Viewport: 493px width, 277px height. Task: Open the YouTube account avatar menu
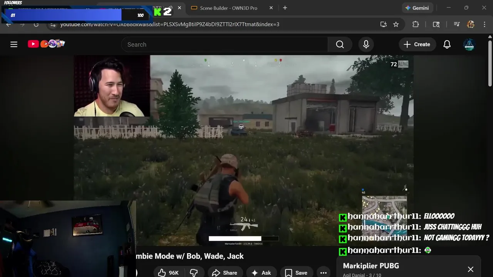469,45
